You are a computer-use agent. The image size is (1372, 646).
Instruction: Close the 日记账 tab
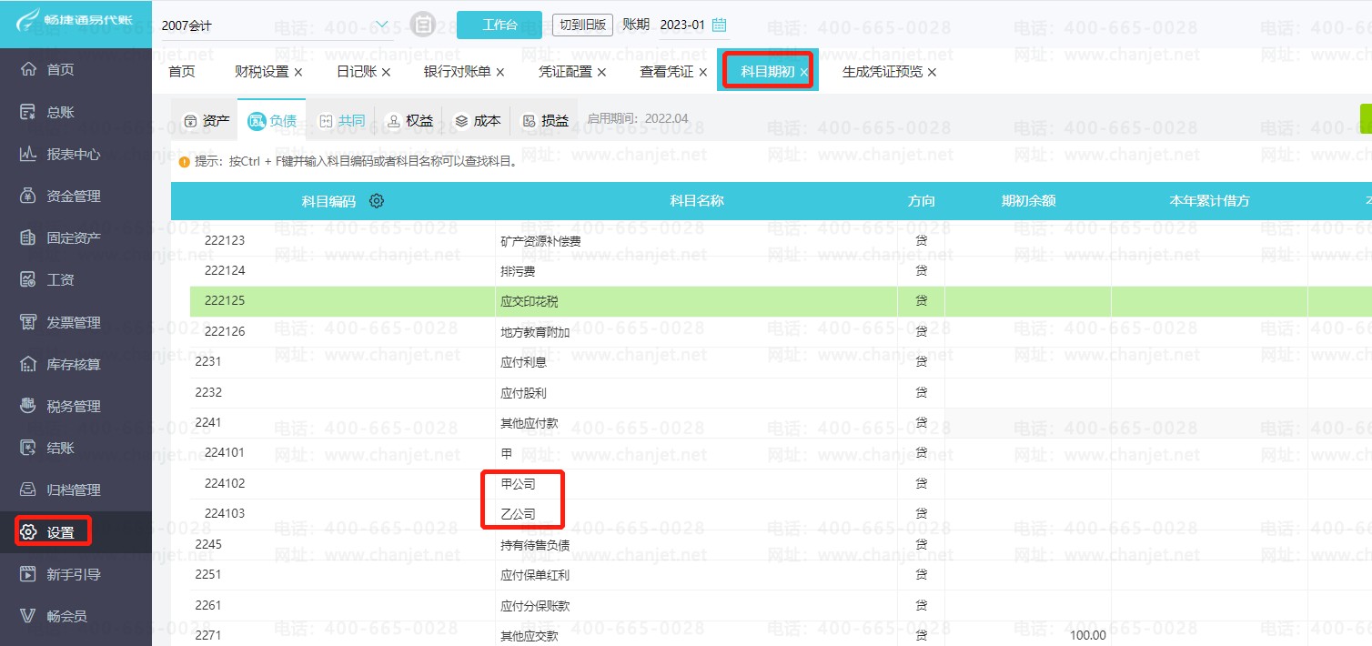pos(386,72)
